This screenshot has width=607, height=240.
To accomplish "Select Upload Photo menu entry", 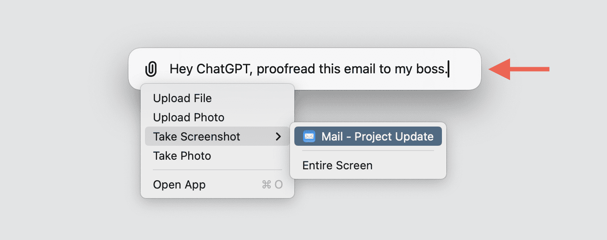I will click(189, 117).
